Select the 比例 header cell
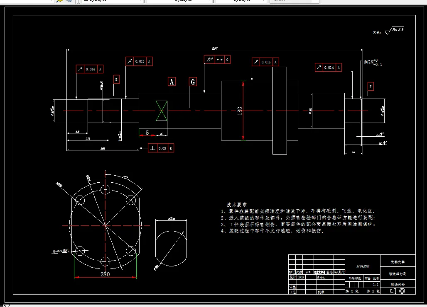This screenshot has height=307, width=427. [376, 278]
